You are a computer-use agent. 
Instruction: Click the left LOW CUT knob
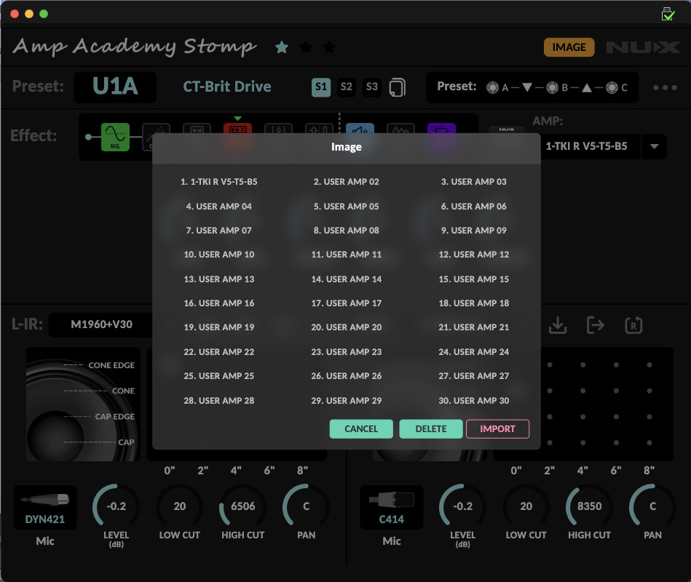(x=179, y=506)
